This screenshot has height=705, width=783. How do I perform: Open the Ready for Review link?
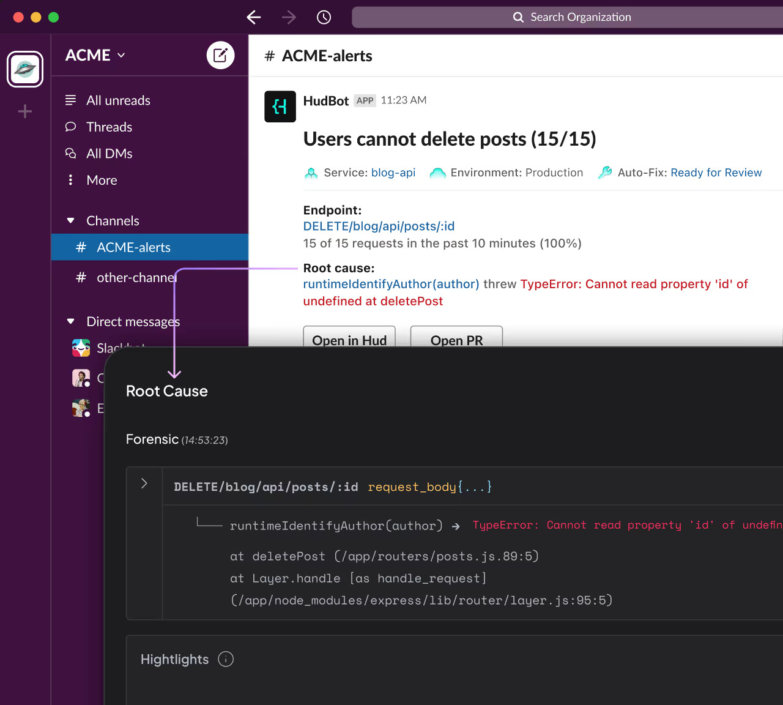[x=716, y=173]
